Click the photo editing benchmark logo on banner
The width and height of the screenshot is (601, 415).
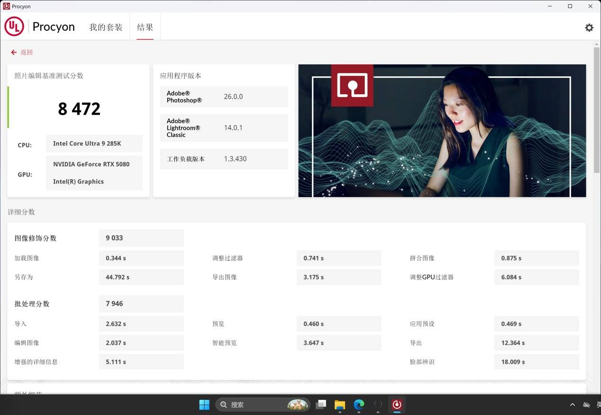tap(352, 85)
